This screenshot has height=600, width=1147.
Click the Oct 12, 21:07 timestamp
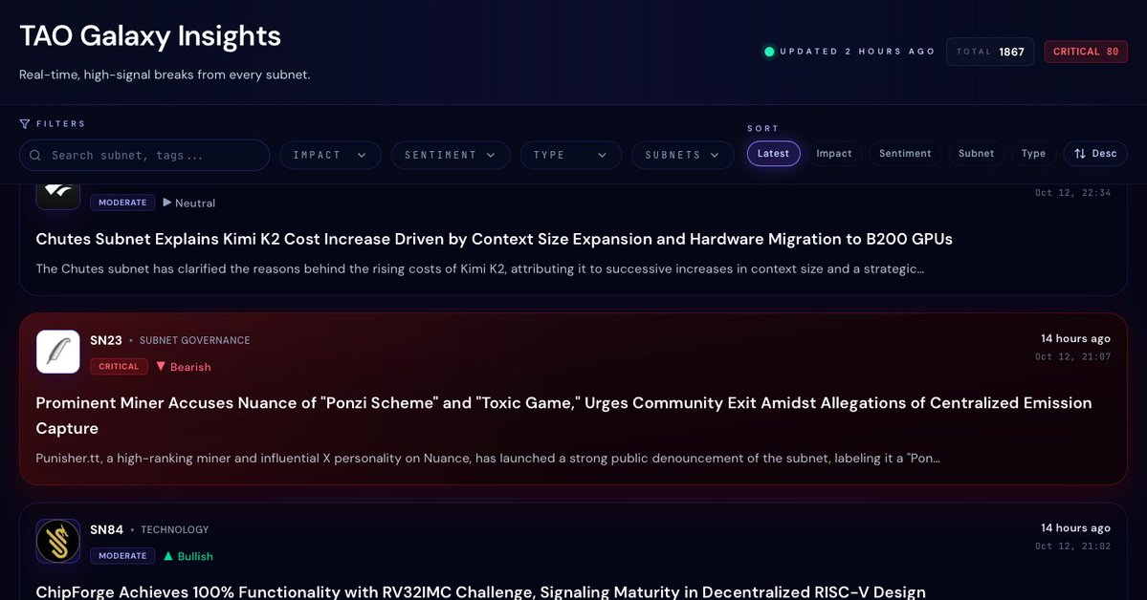point(1072,356)
